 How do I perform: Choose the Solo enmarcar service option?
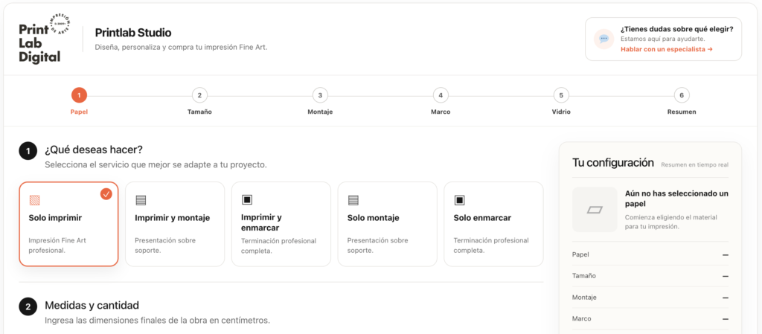(x=493, y=224)
